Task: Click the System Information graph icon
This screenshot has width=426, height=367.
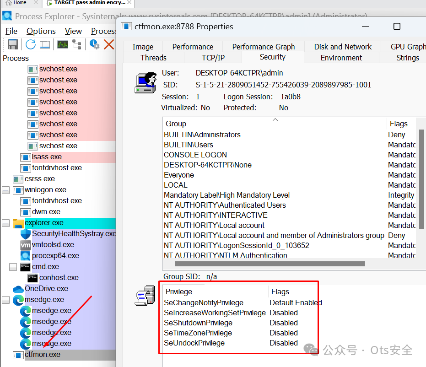Action: (x=63, y=44)
